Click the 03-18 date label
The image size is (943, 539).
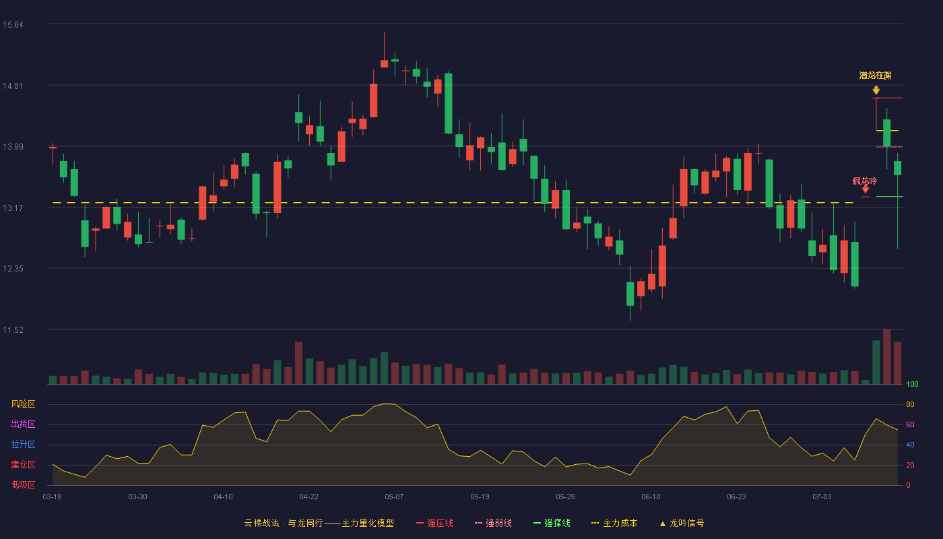pyautogui.click(x=52, y=497)
